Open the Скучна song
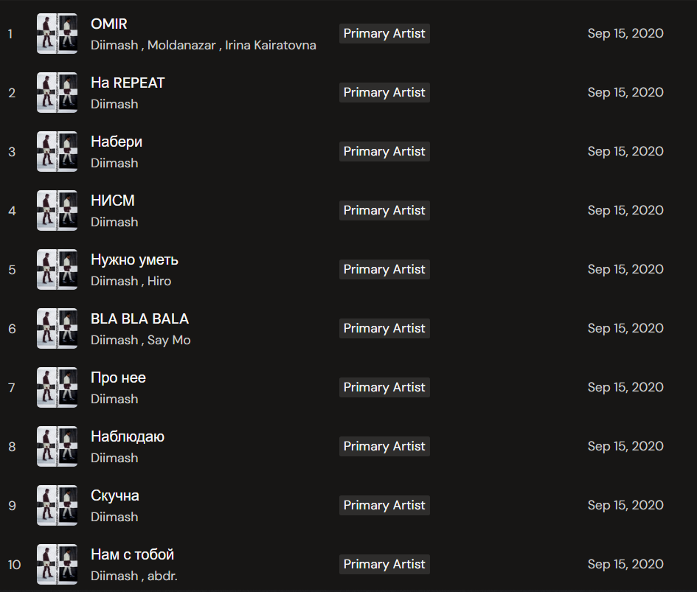 (114, 495)
